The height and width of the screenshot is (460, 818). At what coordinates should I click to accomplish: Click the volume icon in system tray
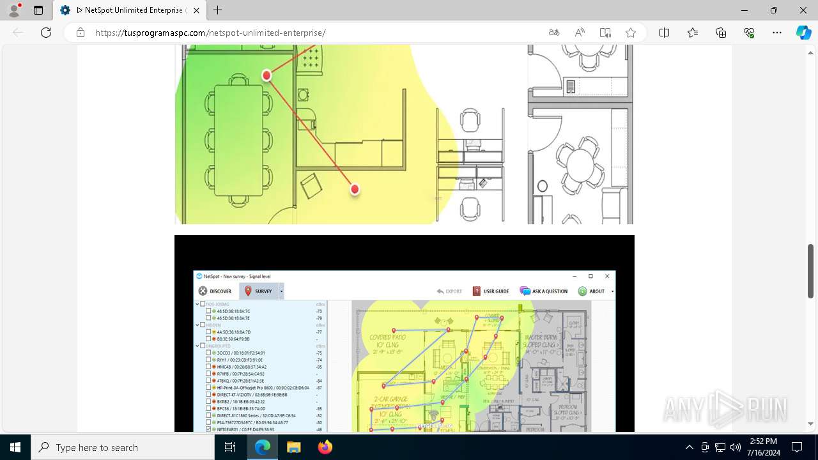(x=736, y=447)
